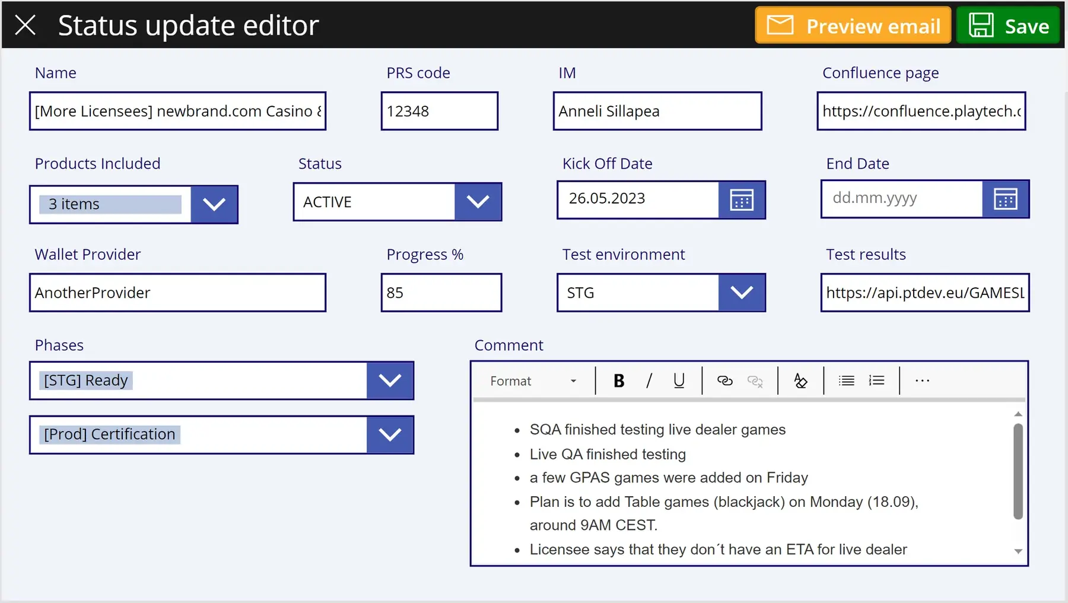Expand the Products Included dropdown
1068x603 pixels.
tap(214, 204)
